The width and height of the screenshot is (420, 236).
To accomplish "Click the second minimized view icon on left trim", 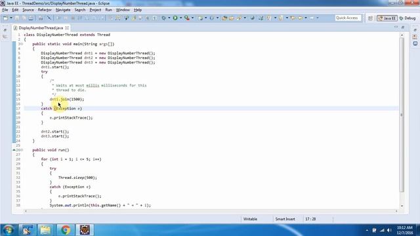I will click(5, 37).
